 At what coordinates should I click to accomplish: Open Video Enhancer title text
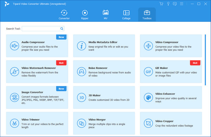click(x=165, y=94)
